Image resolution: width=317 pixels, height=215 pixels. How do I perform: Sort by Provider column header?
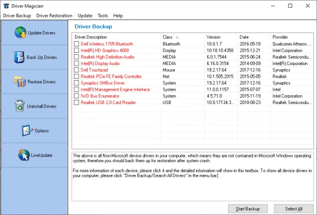[292, 37]
